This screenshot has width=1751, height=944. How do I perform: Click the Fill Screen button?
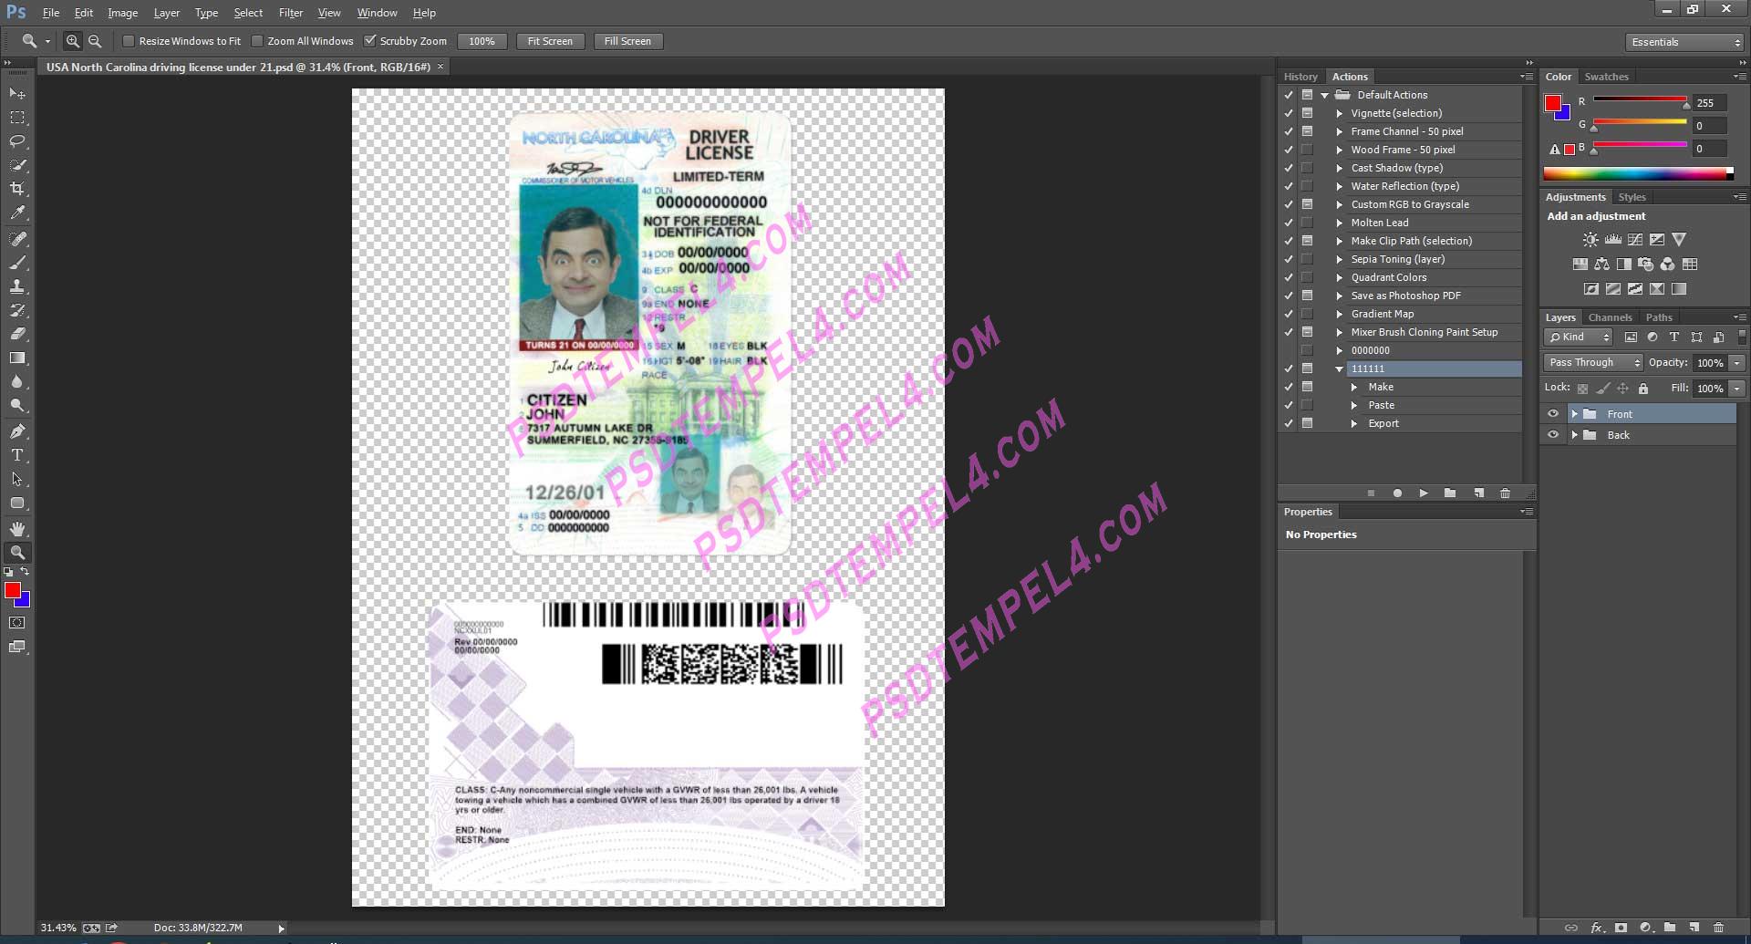click(x=627, y=41)
